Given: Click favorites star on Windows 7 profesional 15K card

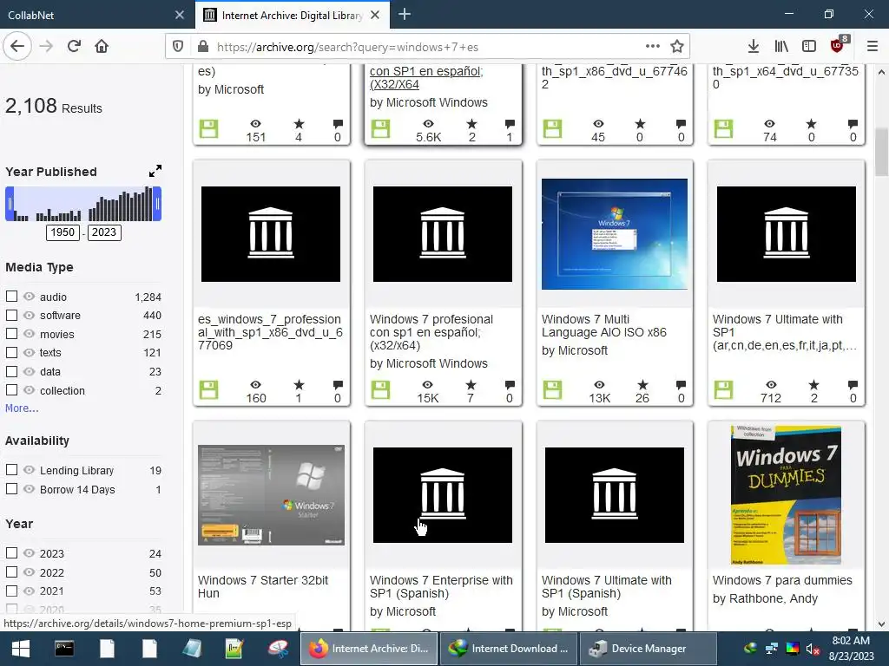Looking at the screenshot, I should tap(471, 385).
